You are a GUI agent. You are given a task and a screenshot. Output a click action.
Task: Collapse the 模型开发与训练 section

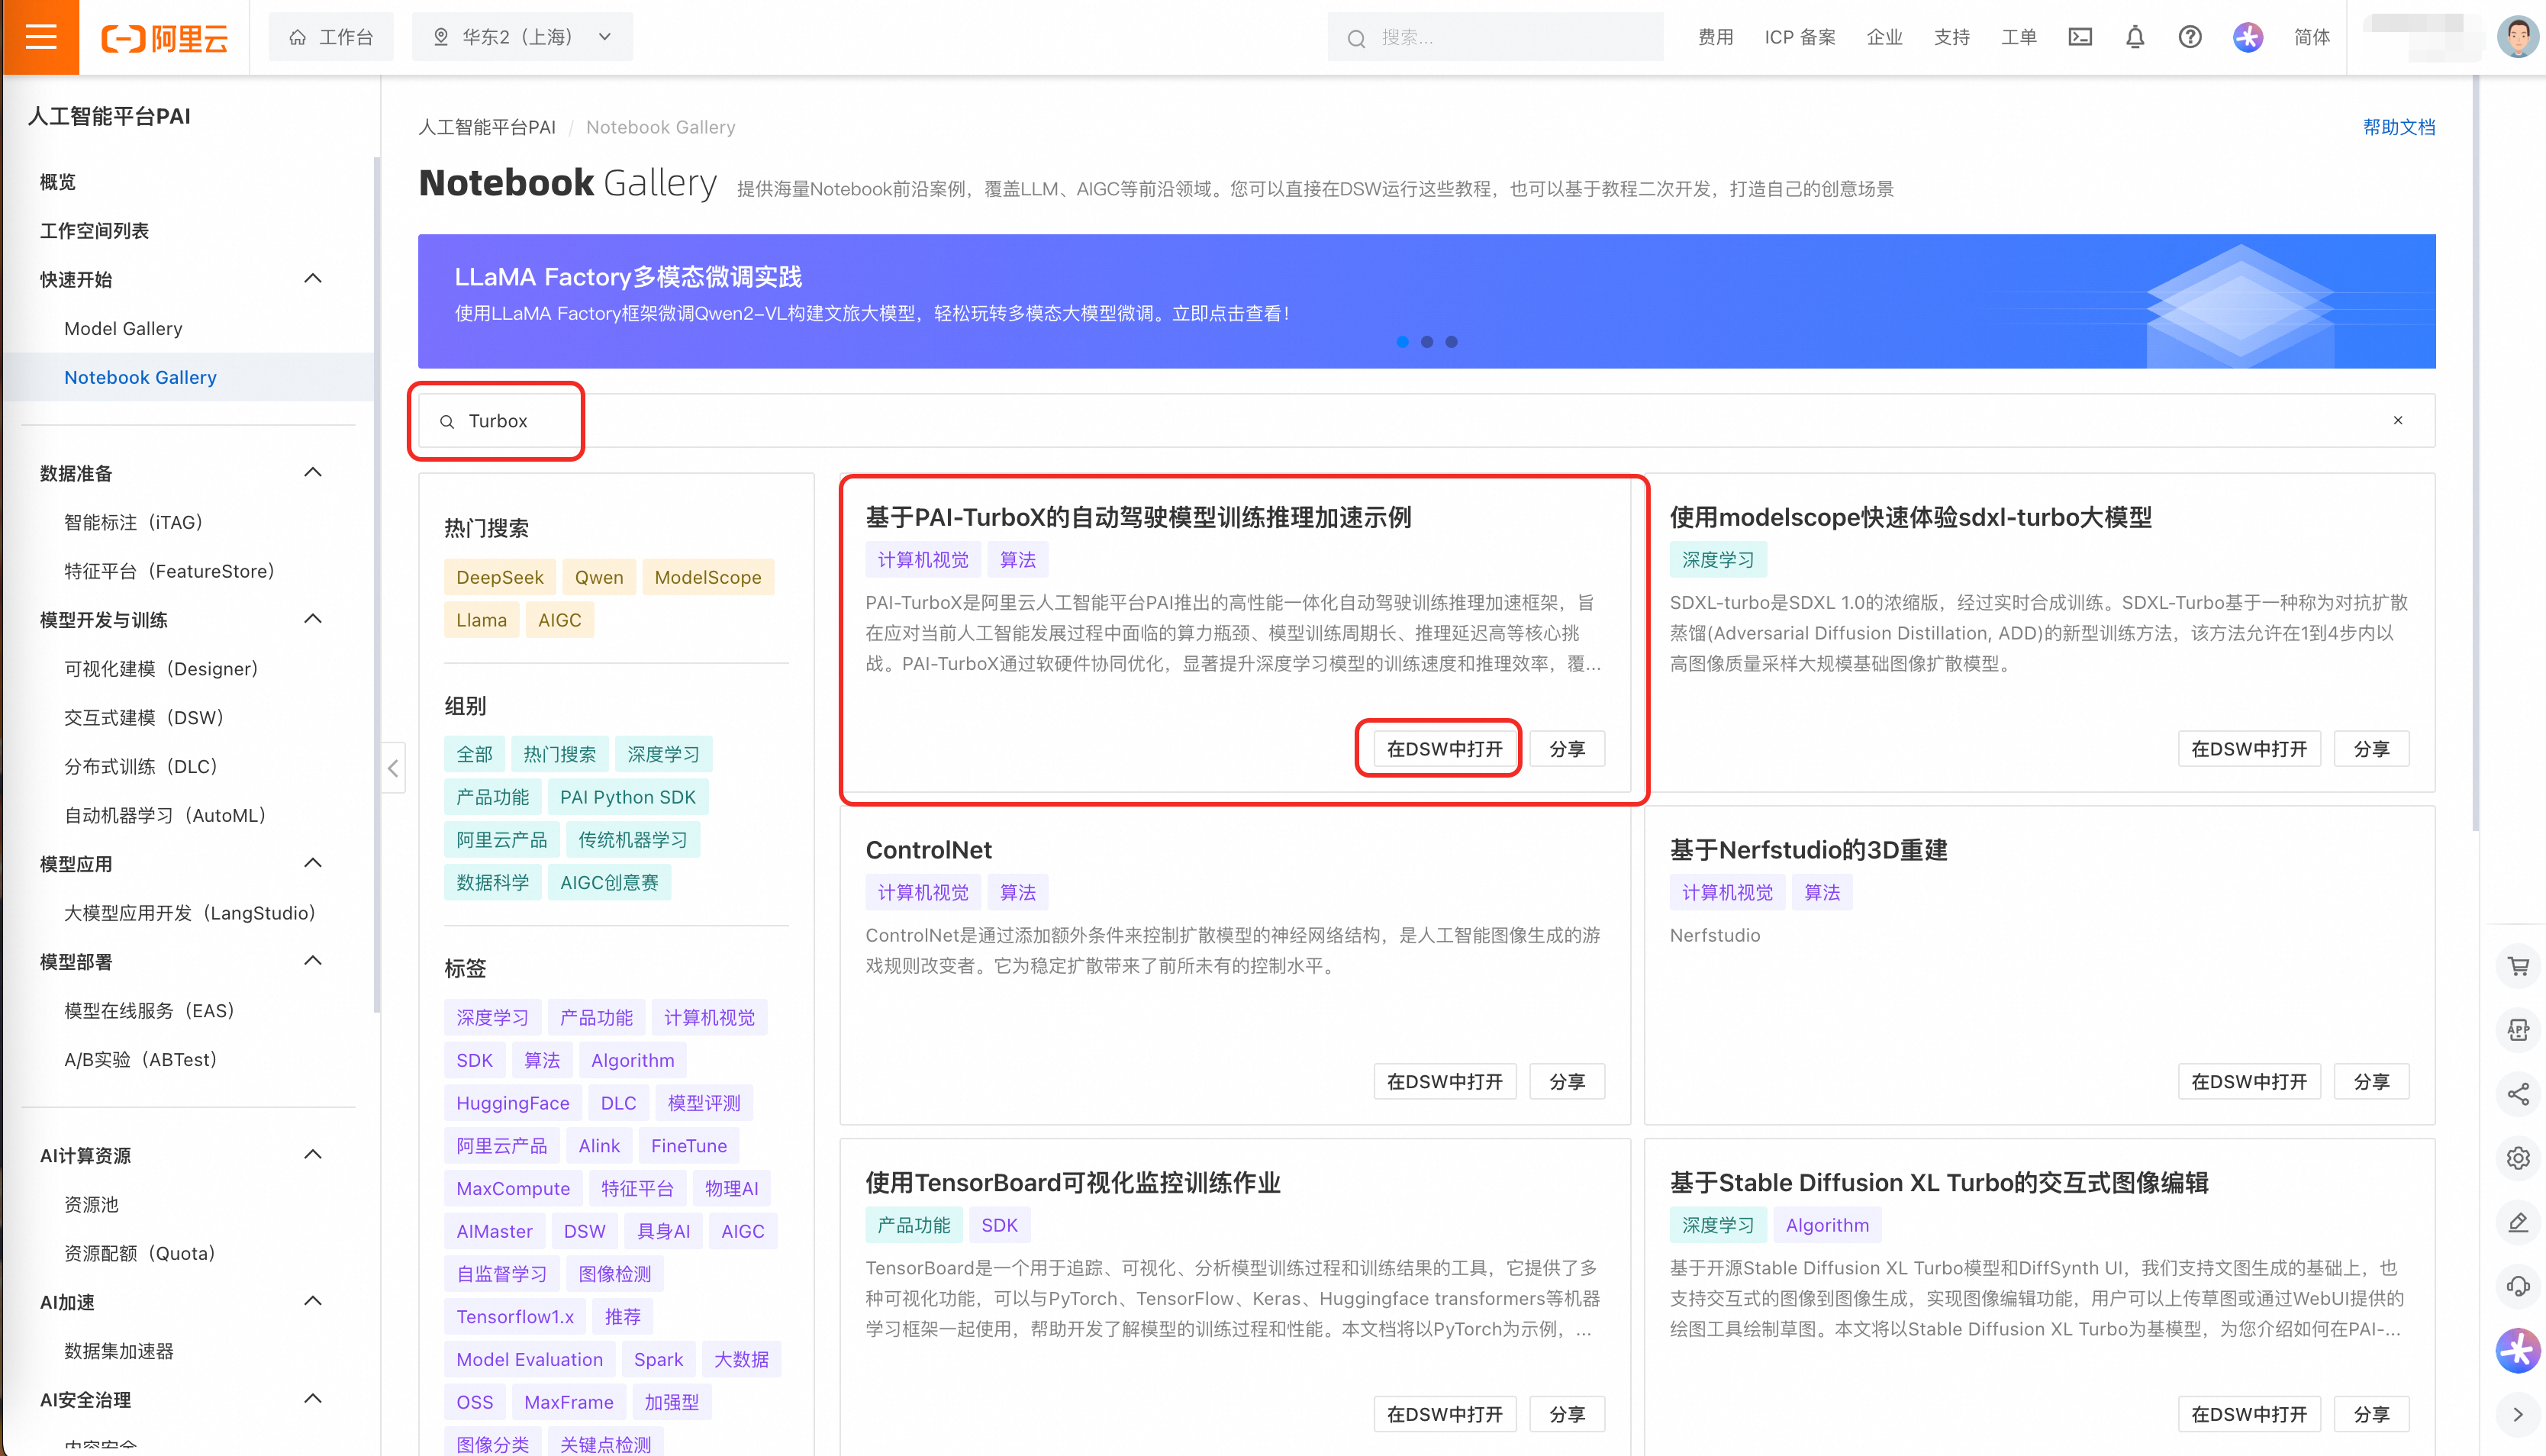tap(313, 619)
